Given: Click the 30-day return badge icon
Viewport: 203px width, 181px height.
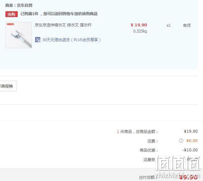Looking at the screenshot, I should pyautogui.click(x=38, y=40).
